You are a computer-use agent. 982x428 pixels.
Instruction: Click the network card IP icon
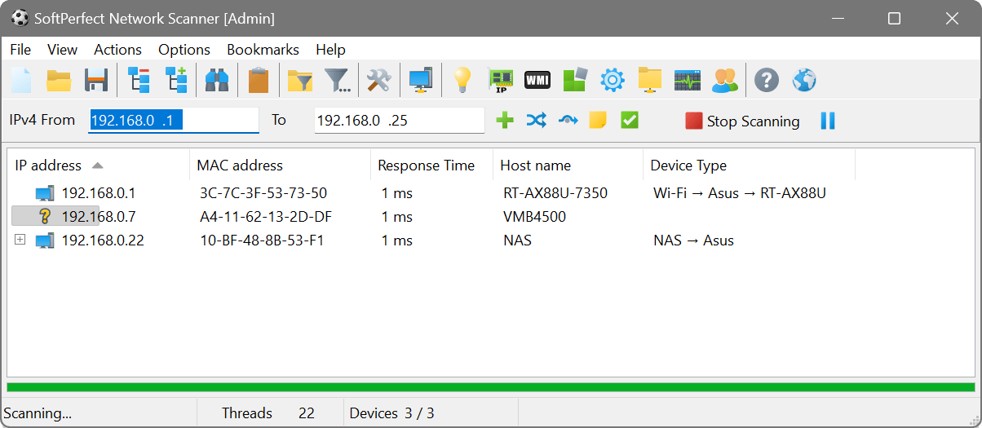tap(501, 80)
